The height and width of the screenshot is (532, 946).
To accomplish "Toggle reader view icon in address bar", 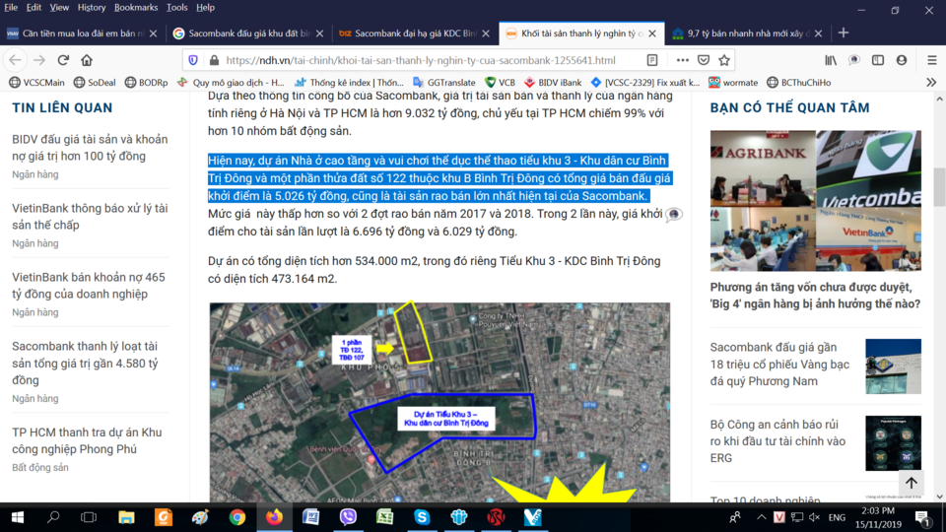I will 652,60.
